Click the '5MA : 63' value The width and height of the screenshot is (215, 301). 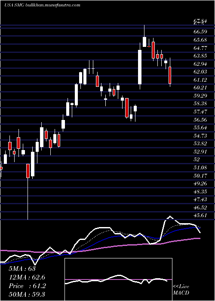tap(22, 269)
